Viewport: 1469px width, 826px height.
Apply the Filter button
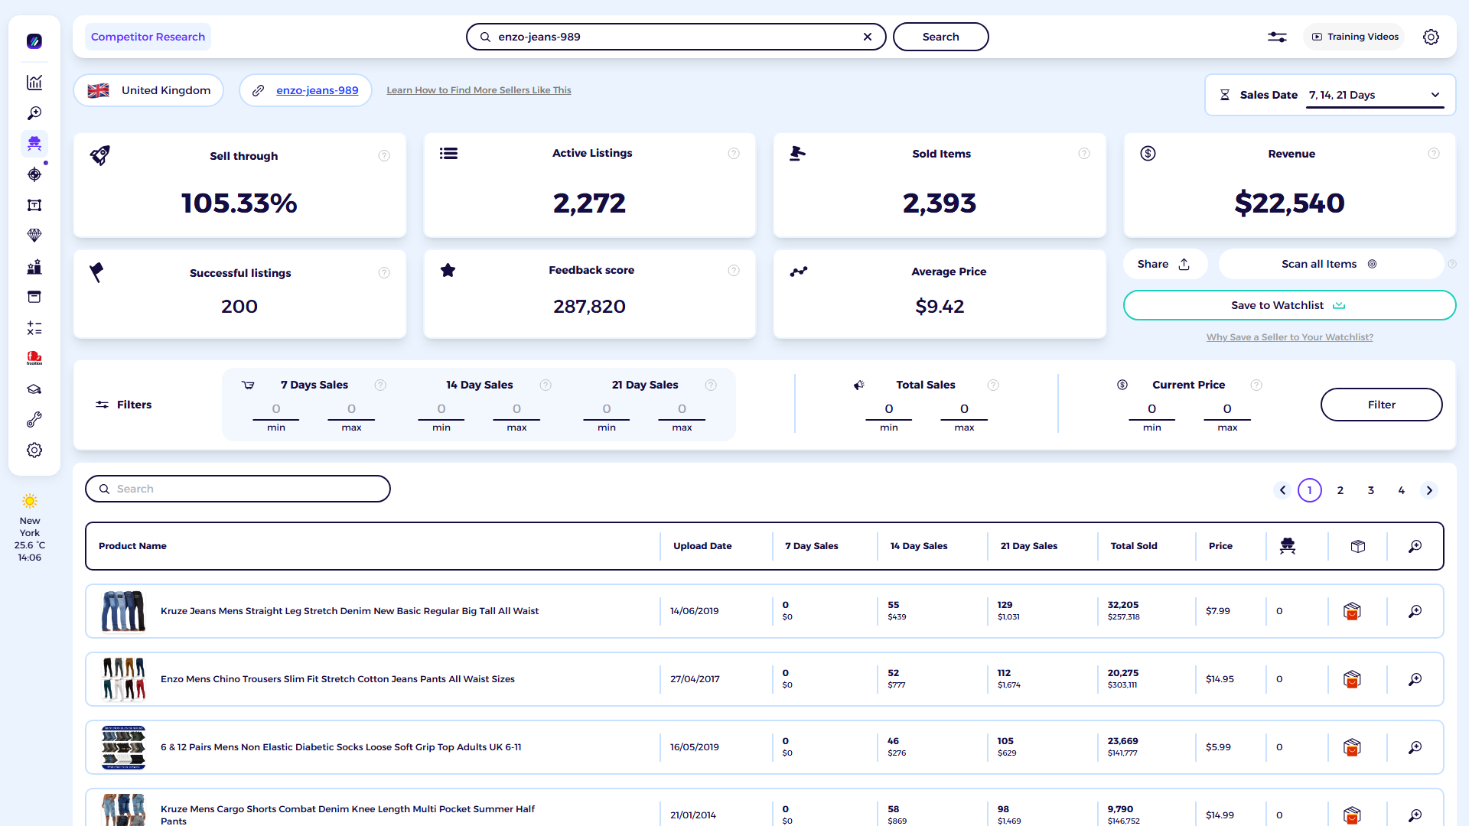pos(1381,405)
